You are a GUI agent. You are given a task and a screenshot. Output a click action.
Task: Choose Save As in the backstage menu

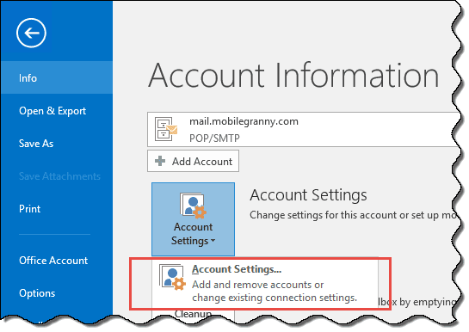click(36, 144)
